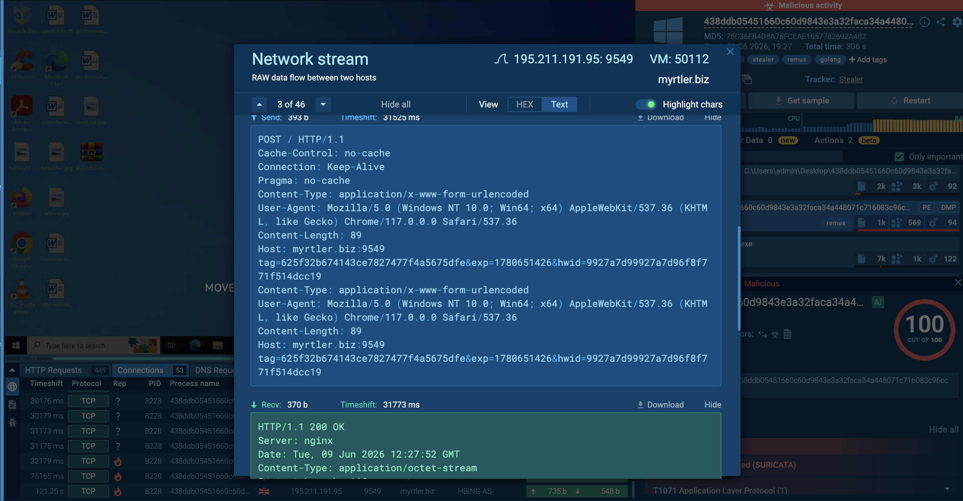Click the network arrows indicator icon
Viewport: 963px width, 501px height.
[x=762, y=334]
